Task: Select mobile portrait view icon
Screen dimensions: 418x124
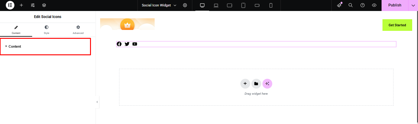Action: (271, 5)
